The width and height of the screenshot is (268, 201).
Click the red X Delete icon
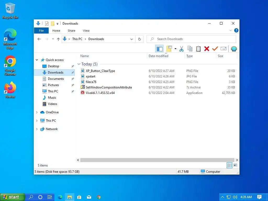click(x=207, y=49)
